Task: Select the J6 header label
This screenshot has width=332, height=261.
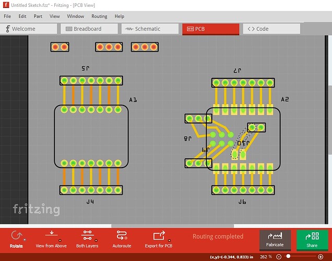Action: pyautogui.click(x=242, y=202)
